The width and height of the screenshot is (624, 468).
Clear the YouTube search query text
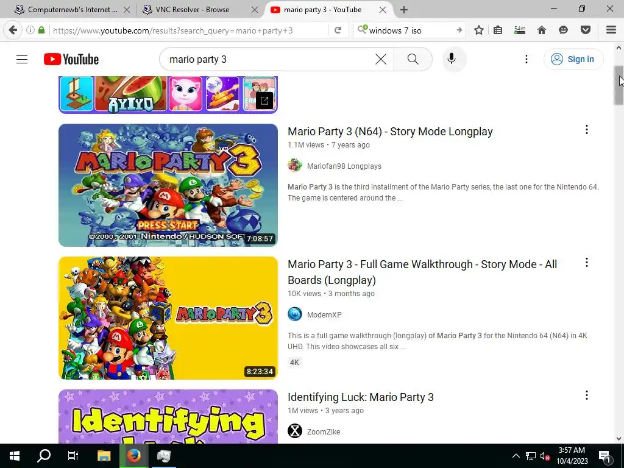pyautogui.click(x=380, y=59)
